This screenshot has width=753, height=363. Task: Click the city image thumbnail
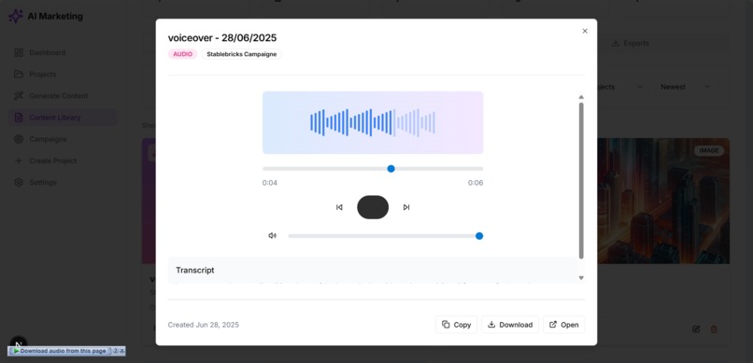663,201
